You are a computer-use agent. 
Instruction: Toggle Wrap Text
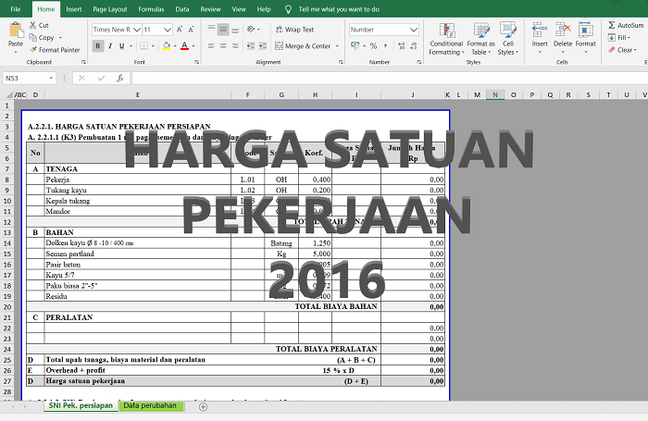pyautogui.click(x=294, y=30)
